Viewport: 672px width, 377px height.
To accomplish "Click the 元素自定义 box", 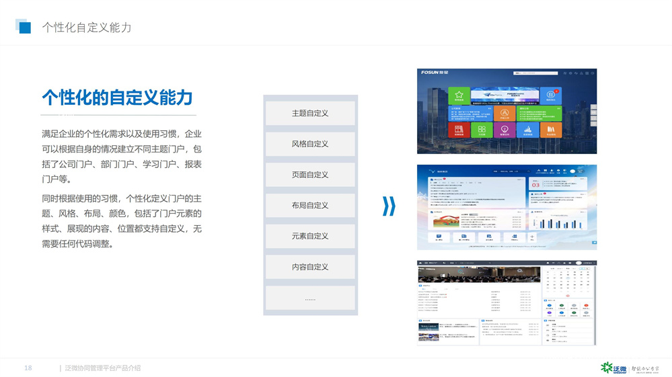I will click(310, 237).
